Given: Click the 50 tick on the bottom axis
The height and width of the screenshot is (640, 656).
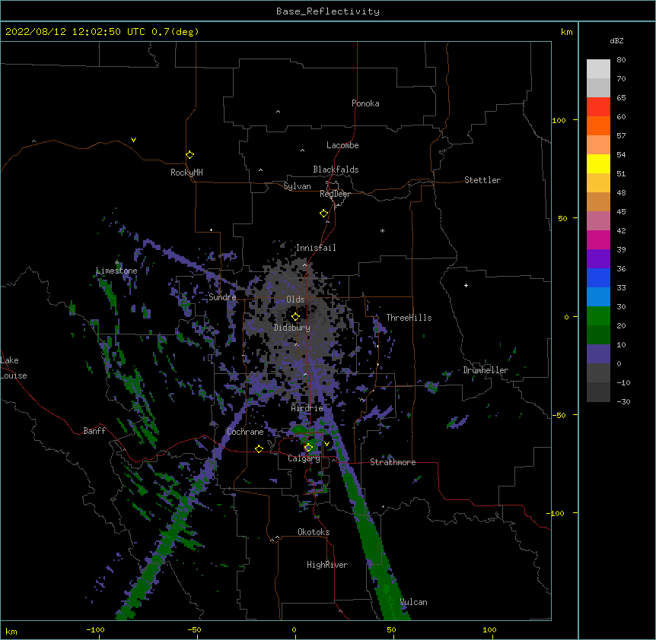Looking at the screenshot, I should pyautogui.click(x=391, y=629).
